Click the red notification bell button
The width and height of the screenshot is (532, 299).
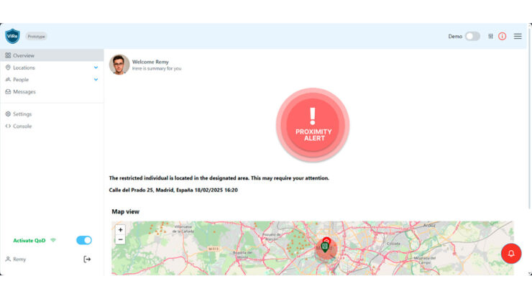511,254
